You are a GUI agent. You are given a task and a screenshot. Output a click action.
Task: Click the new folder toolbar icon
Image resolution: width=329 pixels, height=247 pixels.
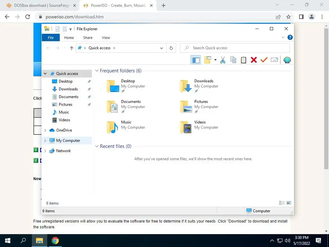(208, 60)
